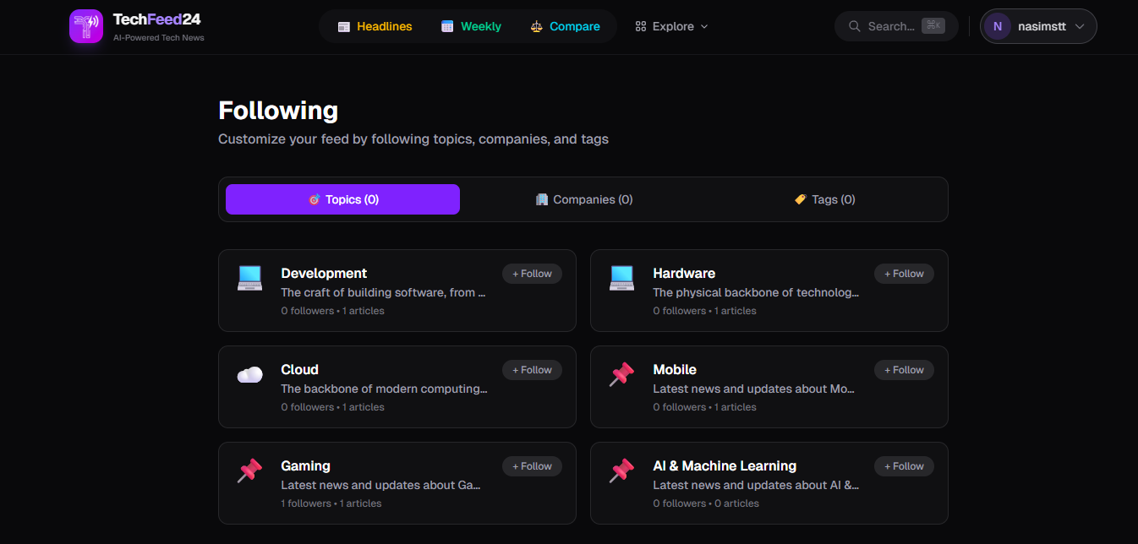Click the Compare scales icon

click(x=536, y=26)
